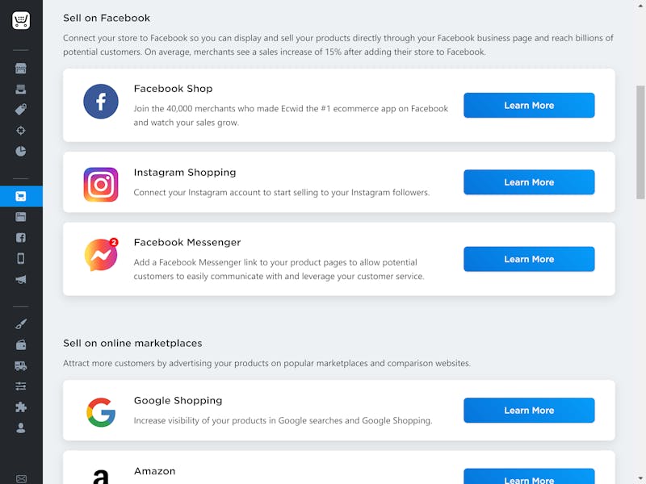The image size is (646, 484).
Task: Open the puzzle piece apps icon
Action: pyautogui.click(x=21, y=407)
